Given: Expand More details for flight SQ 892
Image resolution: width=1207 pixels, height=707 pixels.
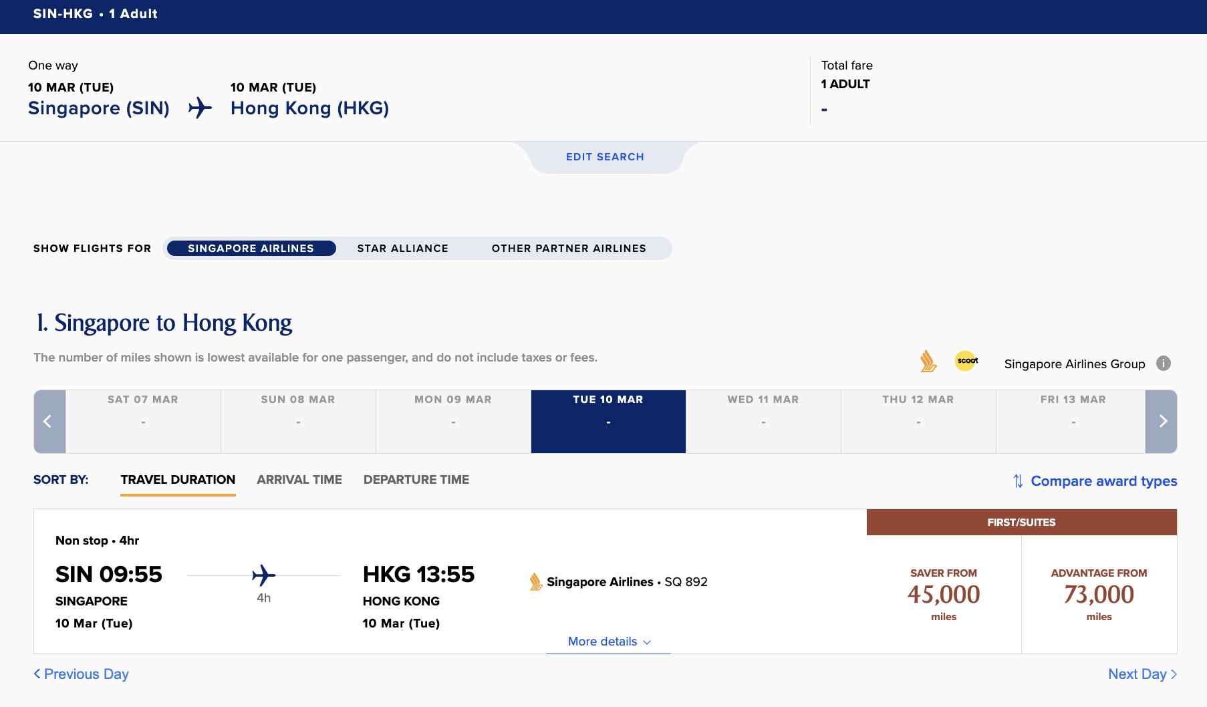Looking at the screenshot, I should (608, 642).
